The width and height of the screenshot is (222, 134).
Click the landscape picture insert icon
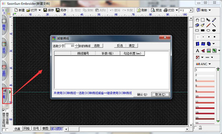coord(209,51)
